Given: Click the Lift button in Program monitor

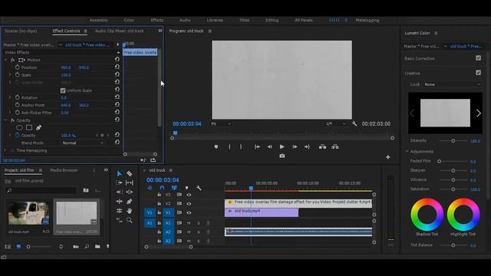Looking at the screenshot, I should pyautogui.click(x=322, y=146).
